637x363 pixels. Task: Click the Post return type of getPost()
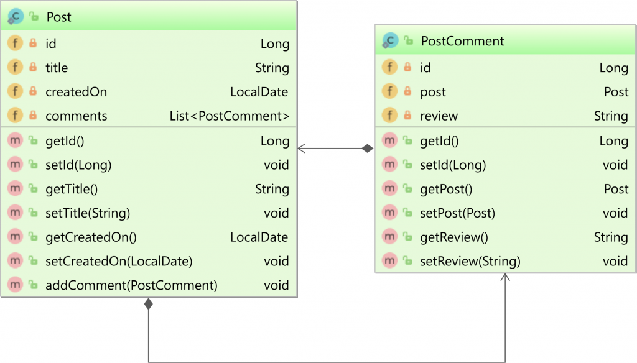pyautogui.click(x=616, y=189)
